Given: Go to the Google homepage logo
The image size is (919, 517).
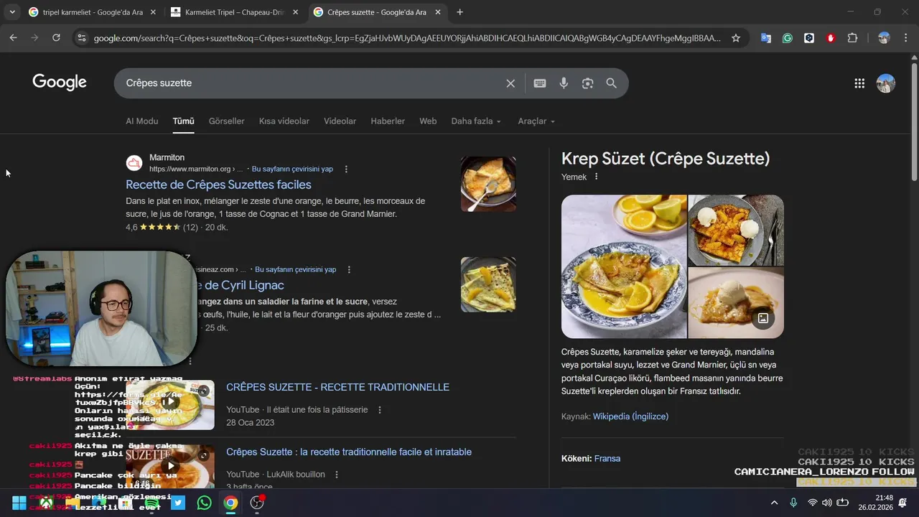Looking at the screenshot, I should (x=60, y=83).
